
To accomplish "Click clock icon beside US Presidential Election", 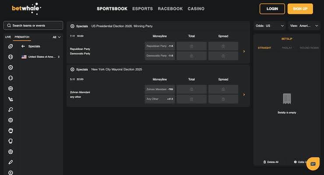I will coord(72,26).
